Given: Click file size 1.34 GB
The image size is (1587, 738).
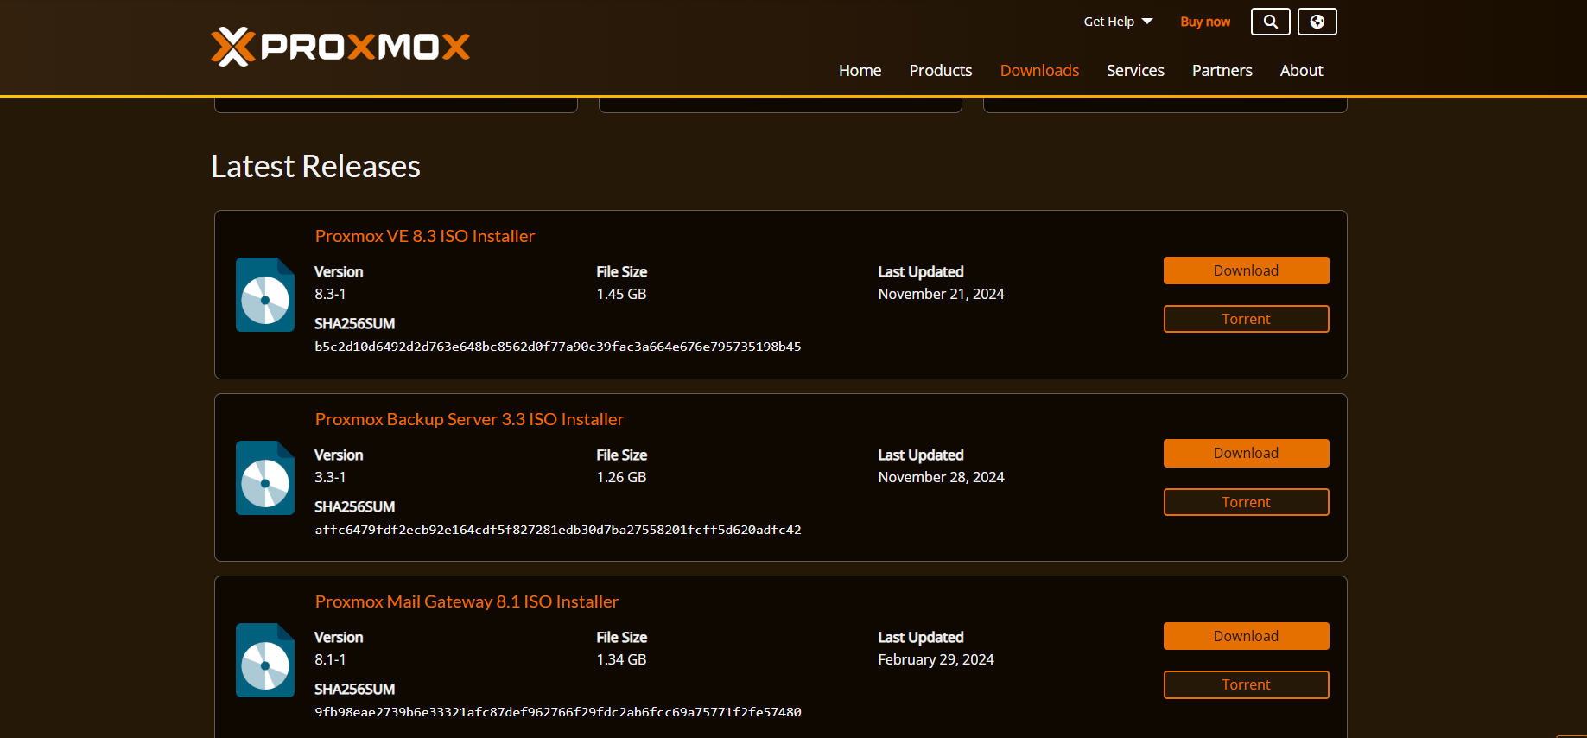Looking at the screenshot, I should pos(621,659).
